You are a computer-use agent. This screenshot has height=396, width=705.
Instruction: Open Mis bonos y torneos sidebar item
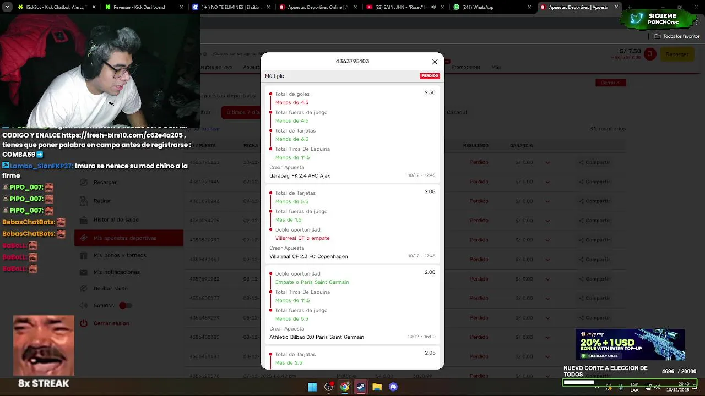120,255
